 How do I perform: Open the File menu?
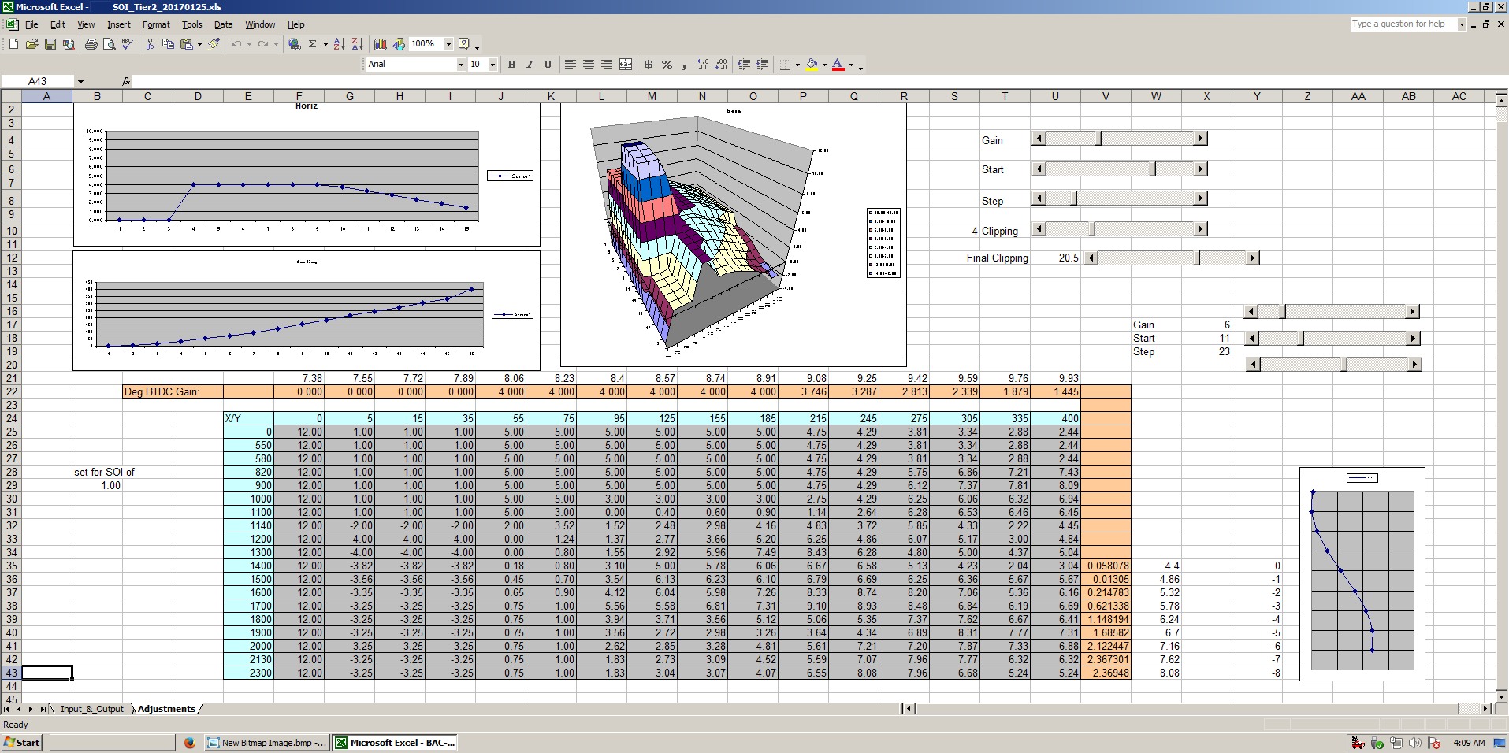32,24
